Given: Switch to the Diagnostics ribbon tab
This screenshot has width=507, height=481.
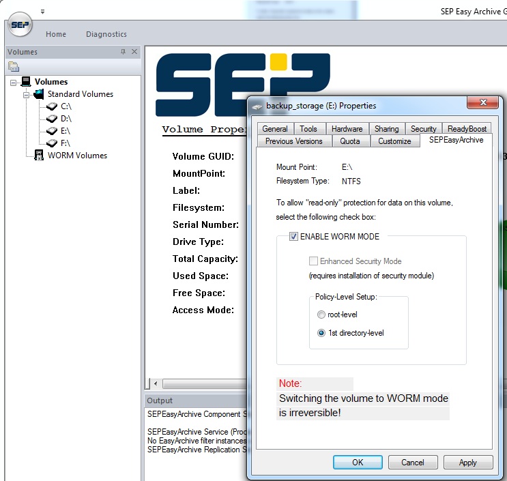Looking at the screenshot, I should point(106,34).
